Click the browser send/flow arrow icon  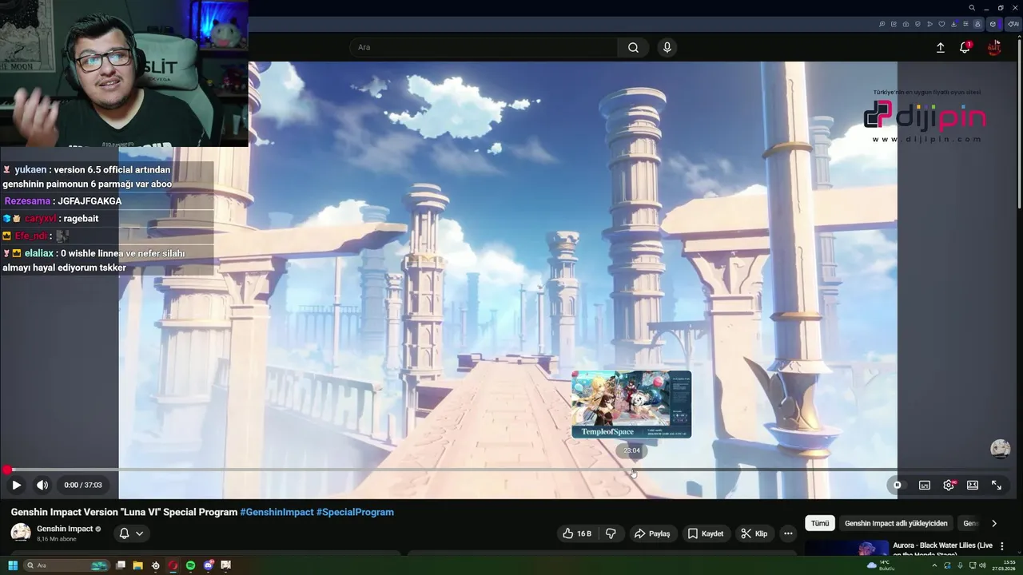pyautogui.click(x=929, y=24)
